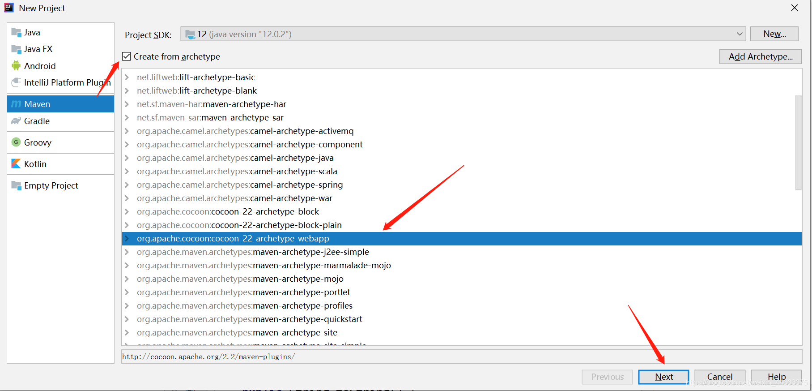
Task: Expand the lift-archetype-blank node
Action: pos(127,90)
